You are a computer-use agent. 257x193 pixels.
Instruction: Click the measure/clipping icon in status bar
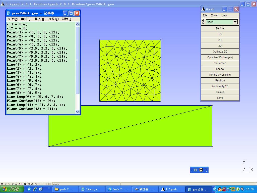(32, 184)
